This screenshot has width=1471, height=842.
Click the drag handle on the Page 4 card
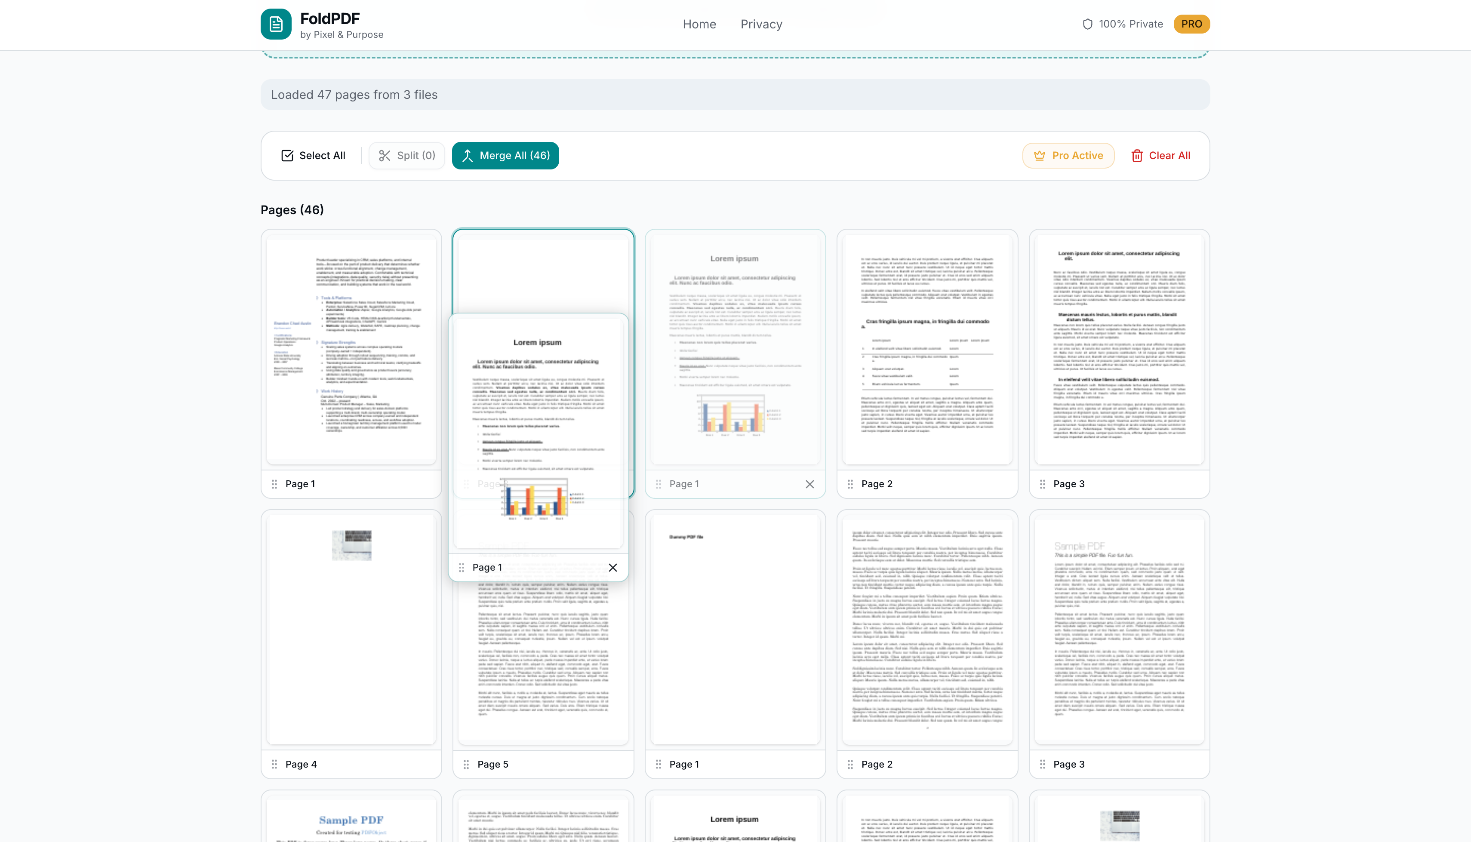(x=275, y=764)
